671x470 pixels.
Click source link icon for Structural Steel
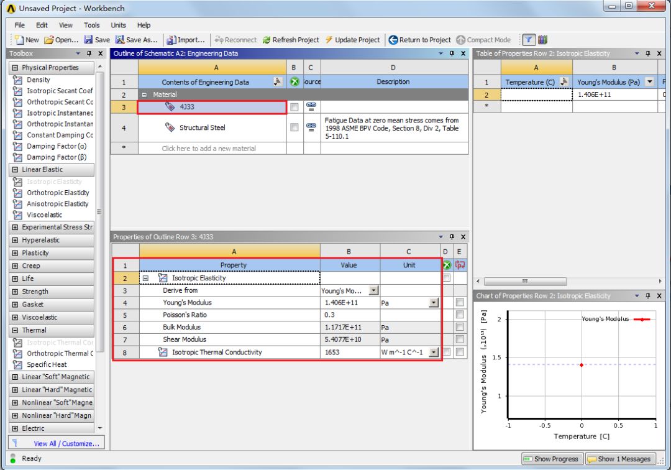(311, 127)
